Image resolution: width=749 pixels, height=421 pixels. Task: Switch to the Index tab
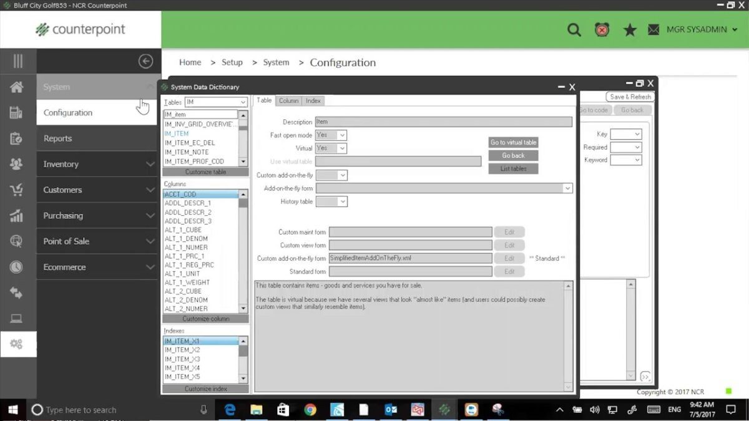pos(313,100)
